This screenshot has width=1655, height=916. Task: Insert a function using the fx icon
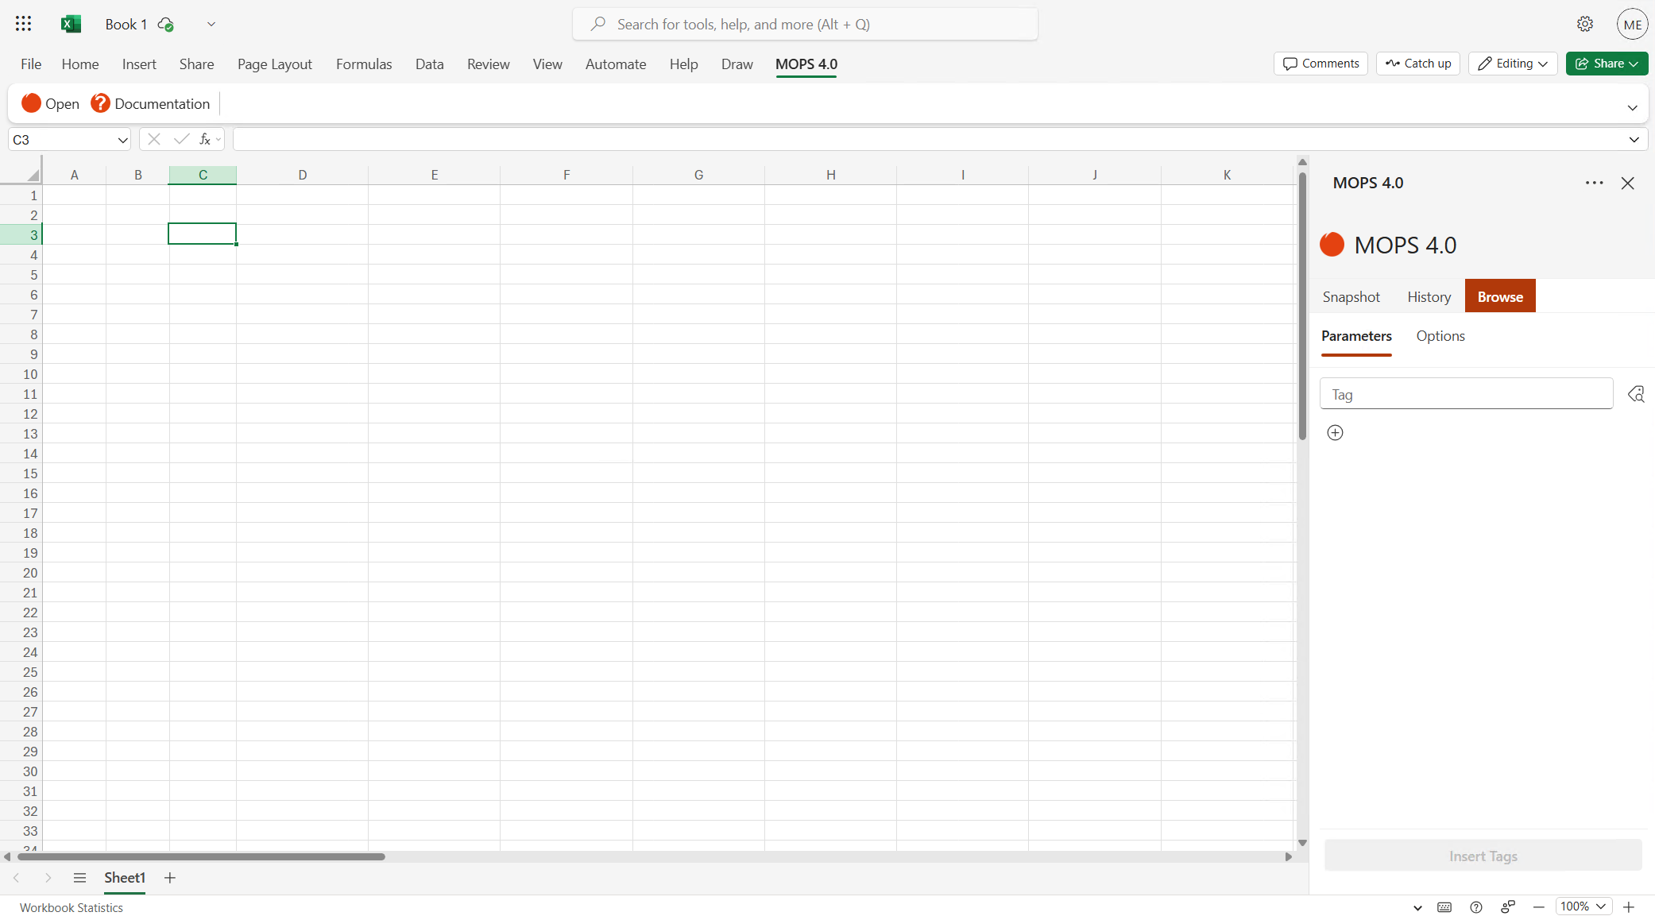[x=205, y=139]
